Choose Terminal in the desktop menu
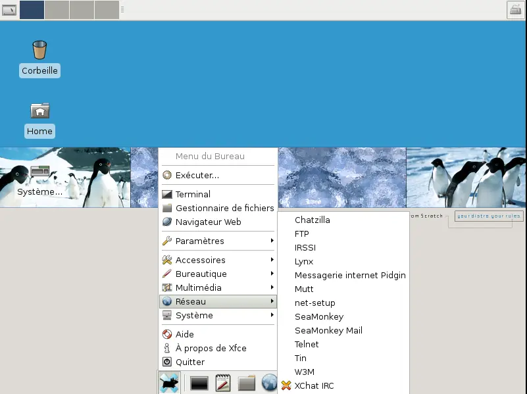Viewport: 527px width, 394px height. pyautogui.click(x=218, y=194)
